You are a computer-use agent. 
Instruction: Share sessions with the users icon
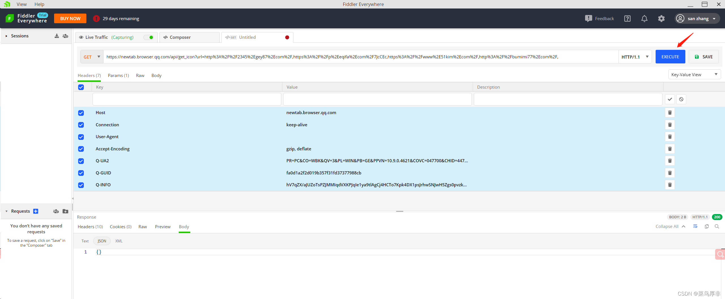point(65,36)
